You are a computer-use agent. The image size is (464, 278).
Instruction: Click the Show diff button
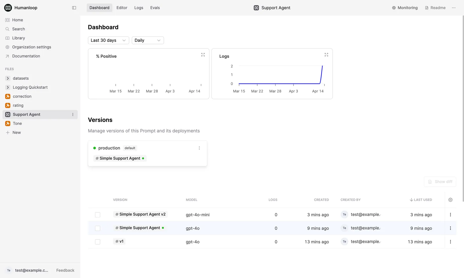click(440, 182)
